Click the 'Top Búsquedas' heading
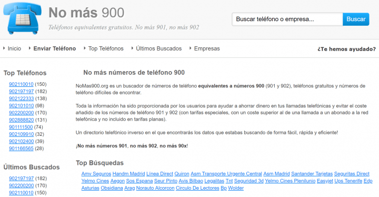 click(100, 163)
